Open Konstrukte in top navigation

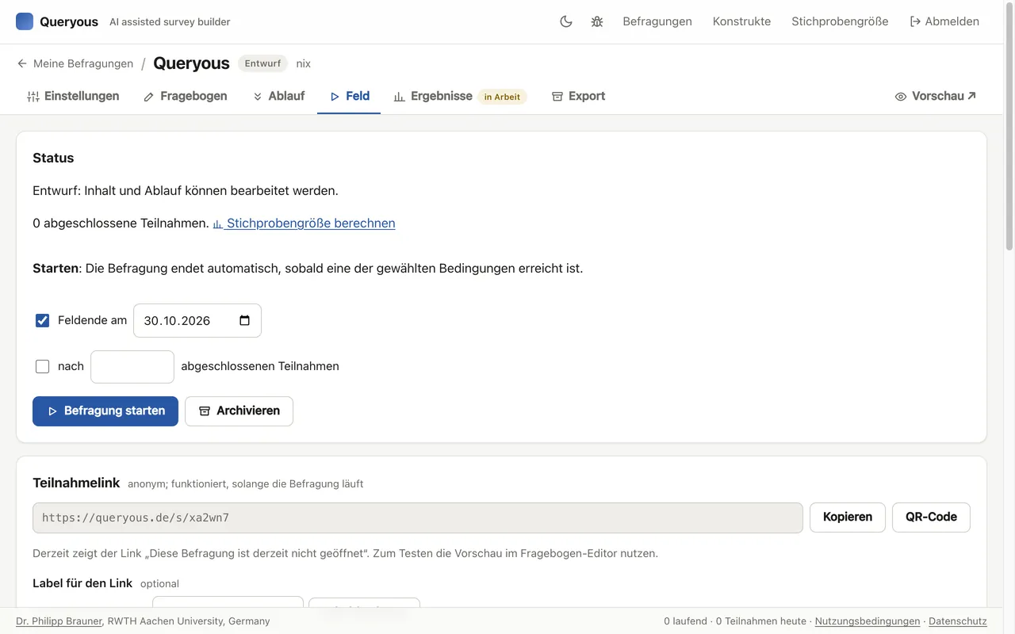click(741, 21)
